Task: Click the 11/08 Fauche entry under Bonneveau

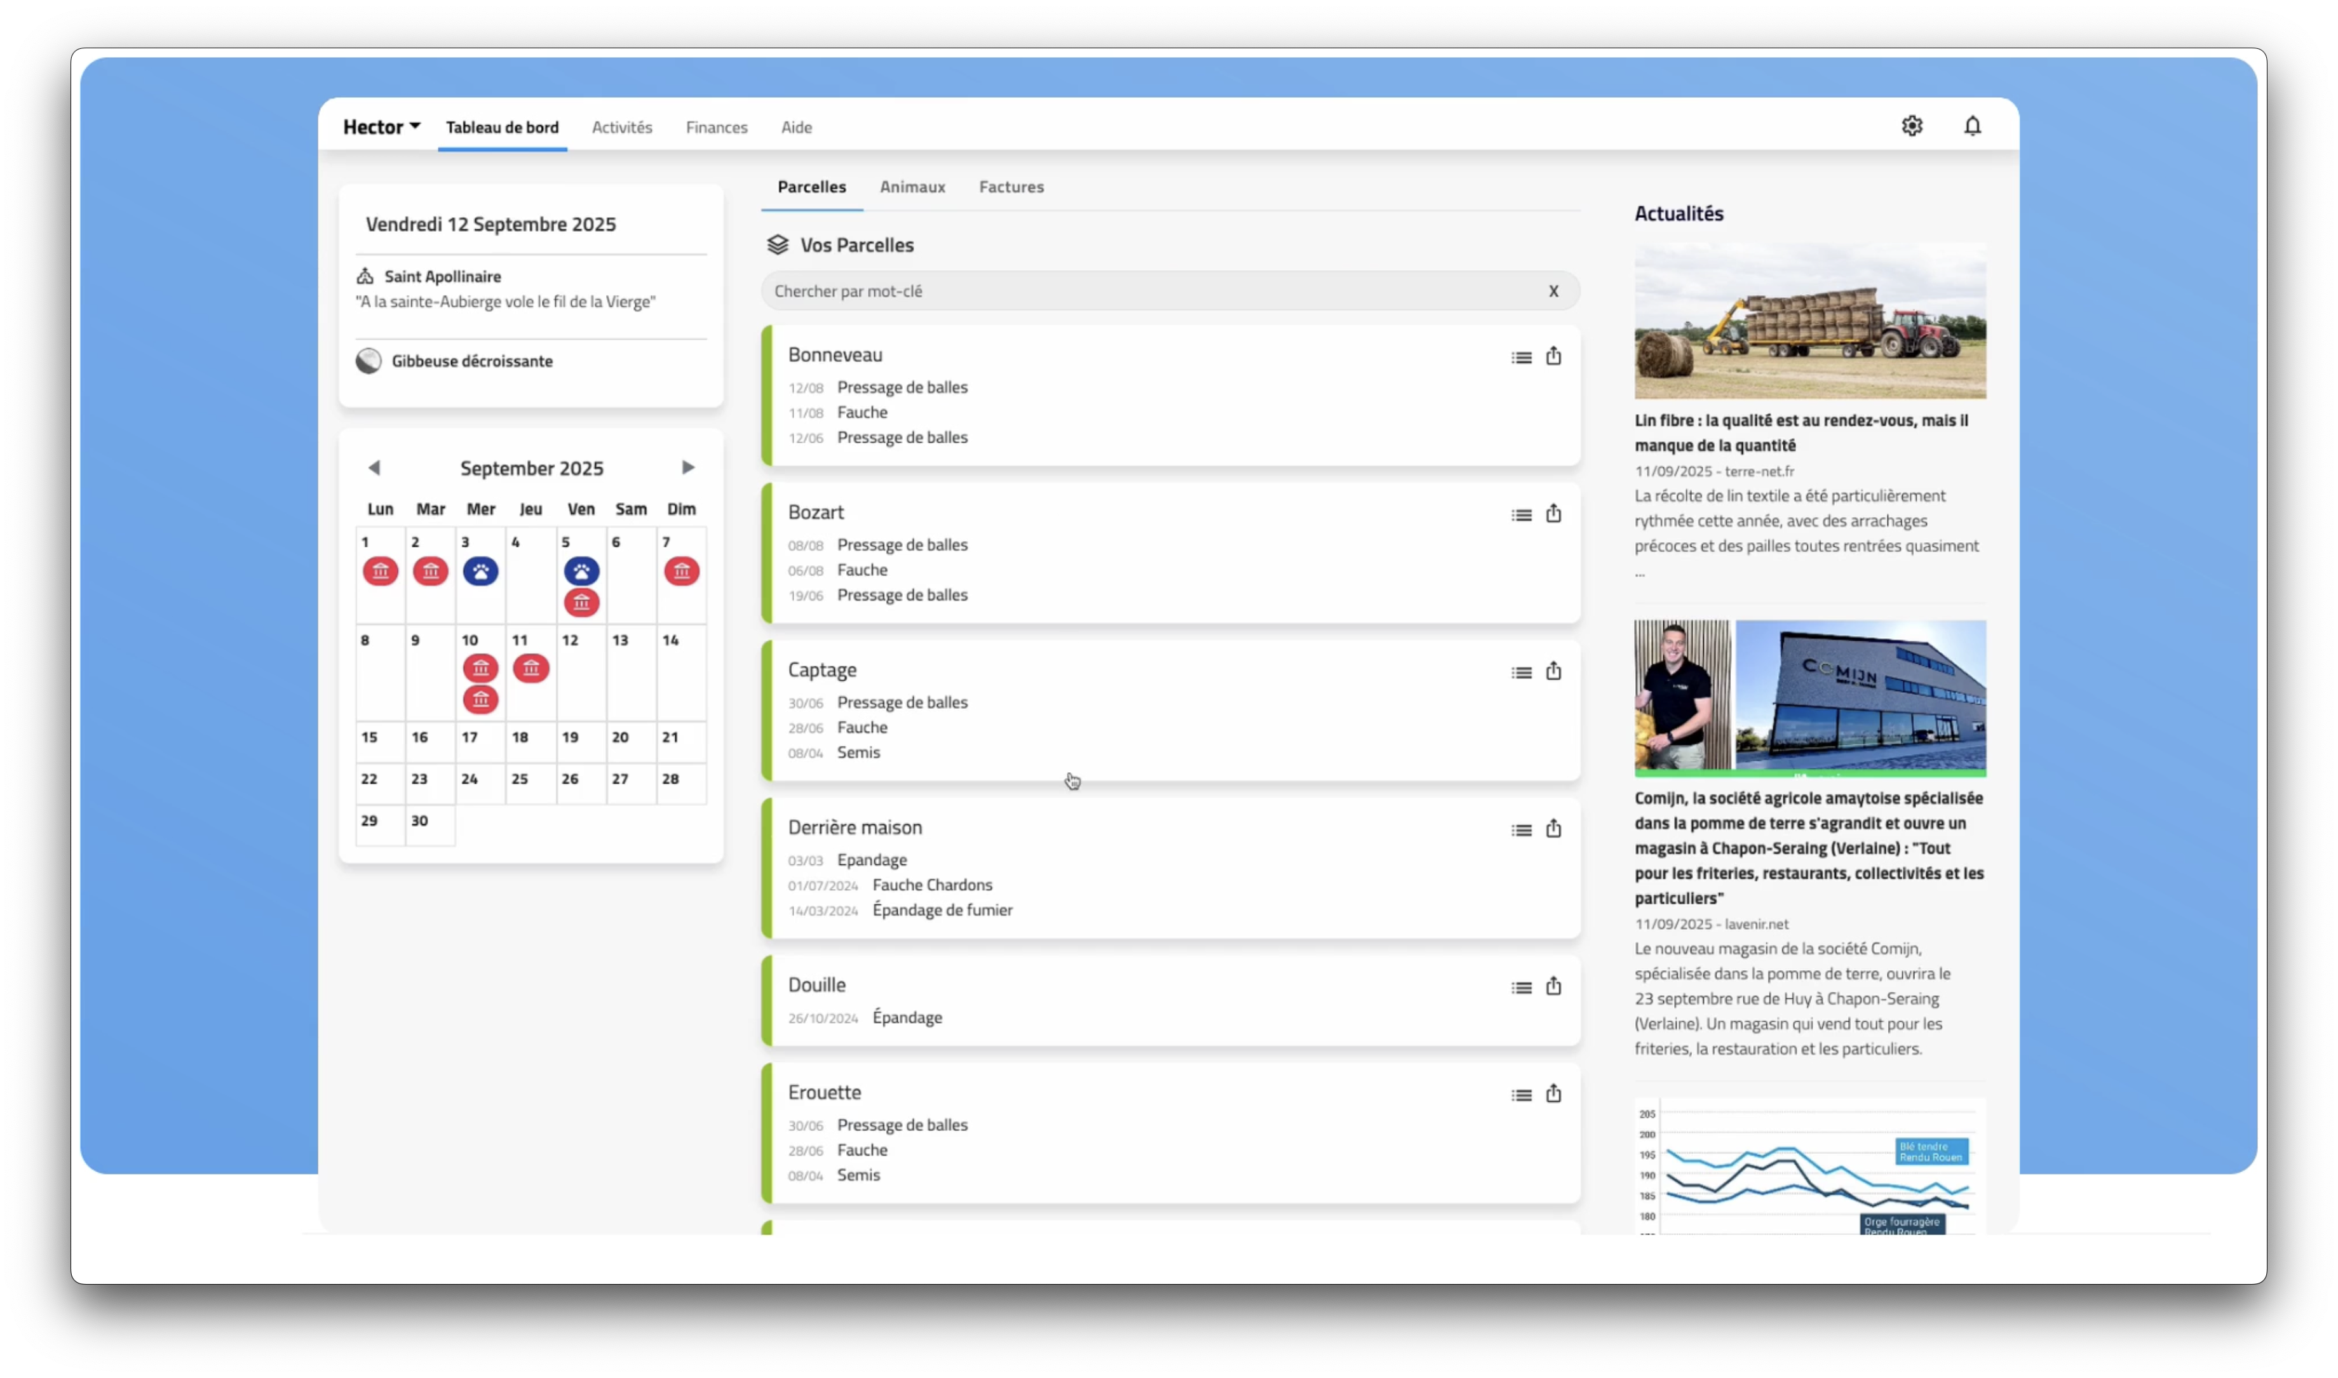Action: [838, 413]
